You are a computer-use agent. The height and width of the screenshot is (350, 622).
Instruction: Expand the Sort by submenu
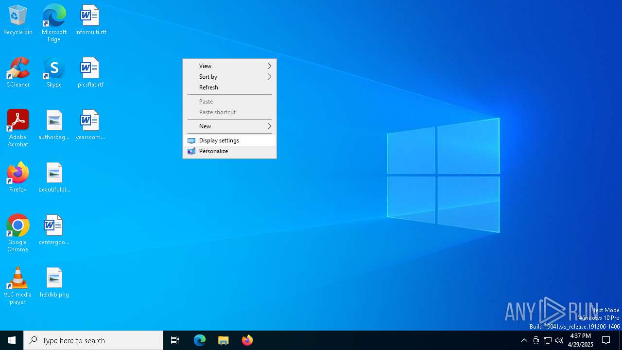point(229,77)
